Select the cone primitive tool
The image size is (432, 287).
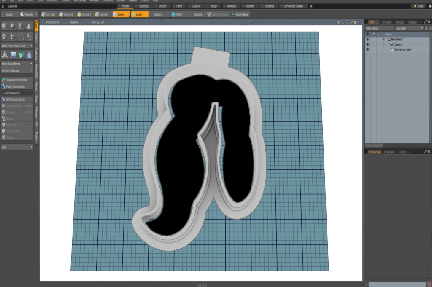pos(29,27)
